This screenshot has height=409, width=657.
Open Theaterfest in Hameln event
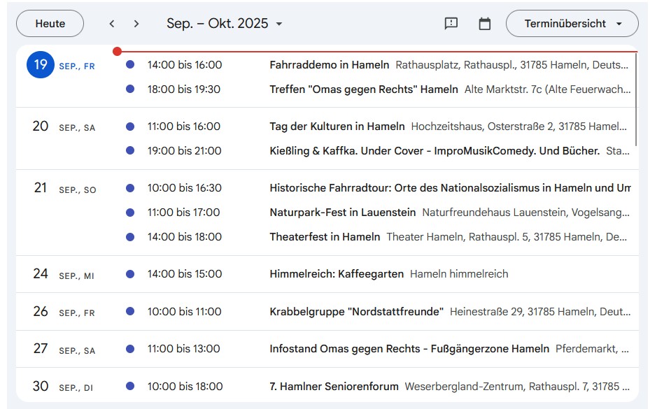click(325, 237)
